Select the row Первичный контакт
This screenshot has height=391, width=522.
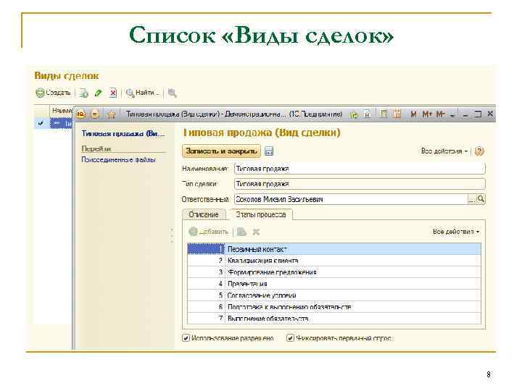(x=334, y=249)
